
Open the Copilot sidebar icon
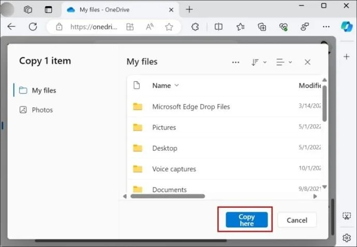click(347, 26)
